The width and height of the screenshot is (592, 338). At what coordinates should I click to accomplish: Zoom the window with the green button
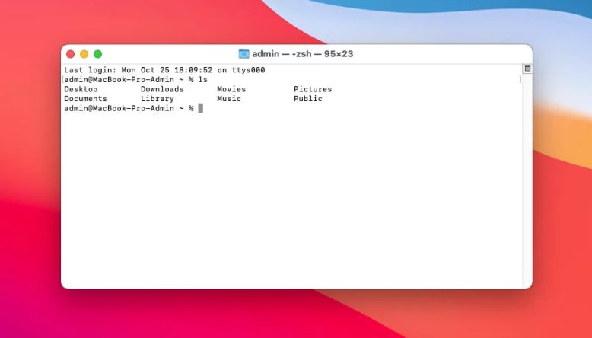pyautogui.click(x=97, y=54)
